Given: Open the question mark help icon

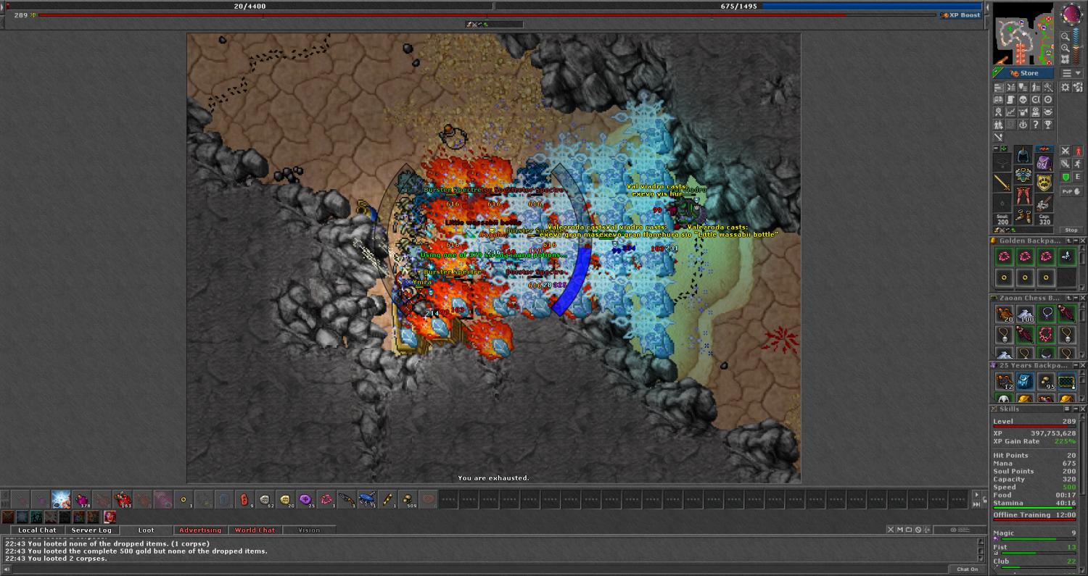Looking at the screenshot, I should [x=1036, y=125].
